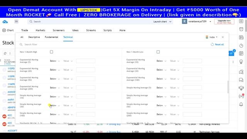Switch to the Fundamental filter tab
Viewport: 247px width, 139px height.
(x=51, y=37)
